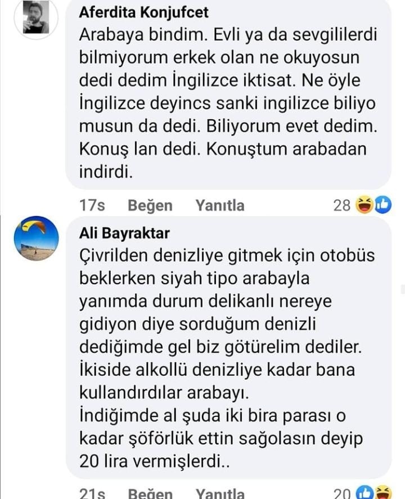Image resolution: width=405 pixels, height=499 pixels.
Task: Open the 28 reactions count
Action: point(341,205)
